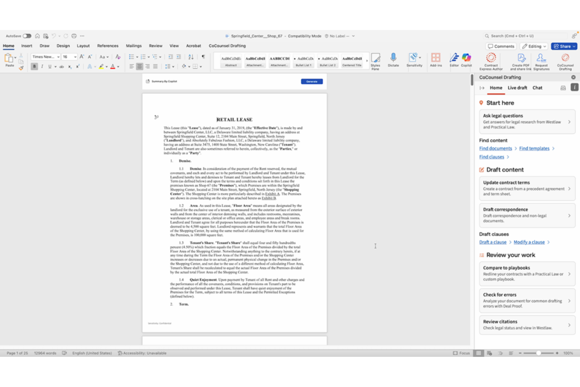Click the Format Painter brush icon
Image resolution: width=580 pixels, height=387 pixels.
pos(21,68)
